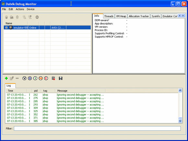188x141 pixels.
Task: Click the Filter text input field
Action: pyautogui.click(x=97, y=128)
